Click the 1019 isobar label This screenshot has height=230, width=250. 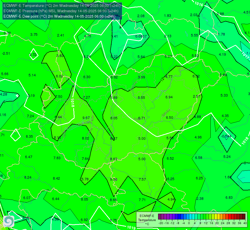[x=131, y=227]
